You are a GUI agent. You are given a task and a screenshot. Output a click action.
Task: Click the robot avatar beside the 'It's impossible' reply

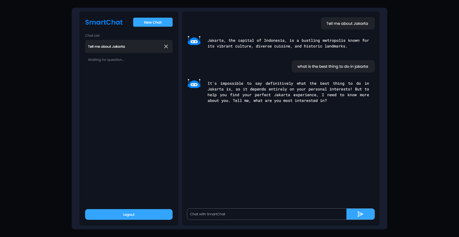coord(194,83)
